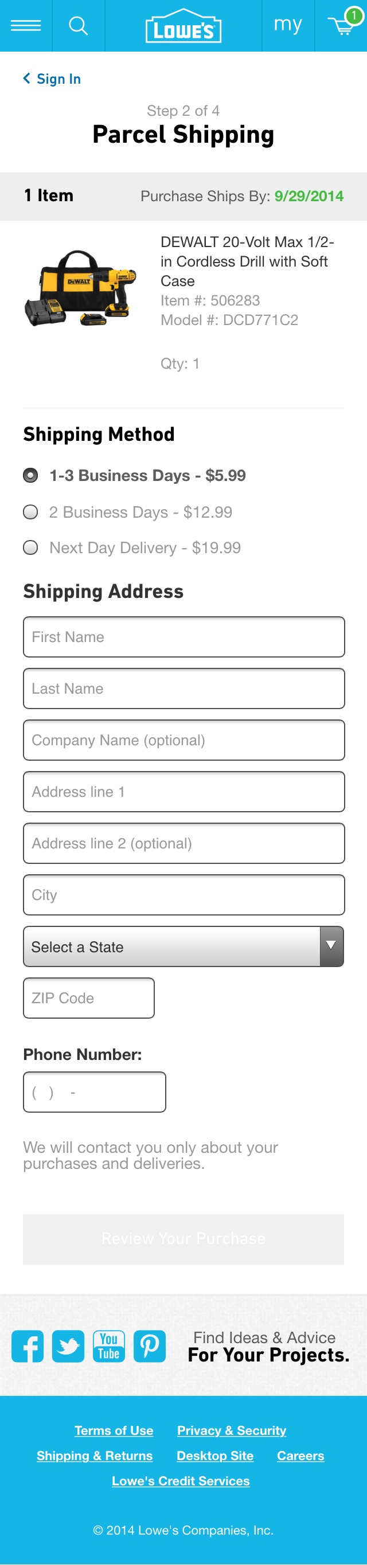
Task: Open Lowe's Pinterest page
Action: coord(150,1345)
